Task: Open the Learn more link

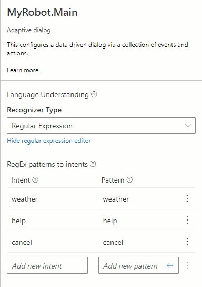Action: tap(23, 70)
